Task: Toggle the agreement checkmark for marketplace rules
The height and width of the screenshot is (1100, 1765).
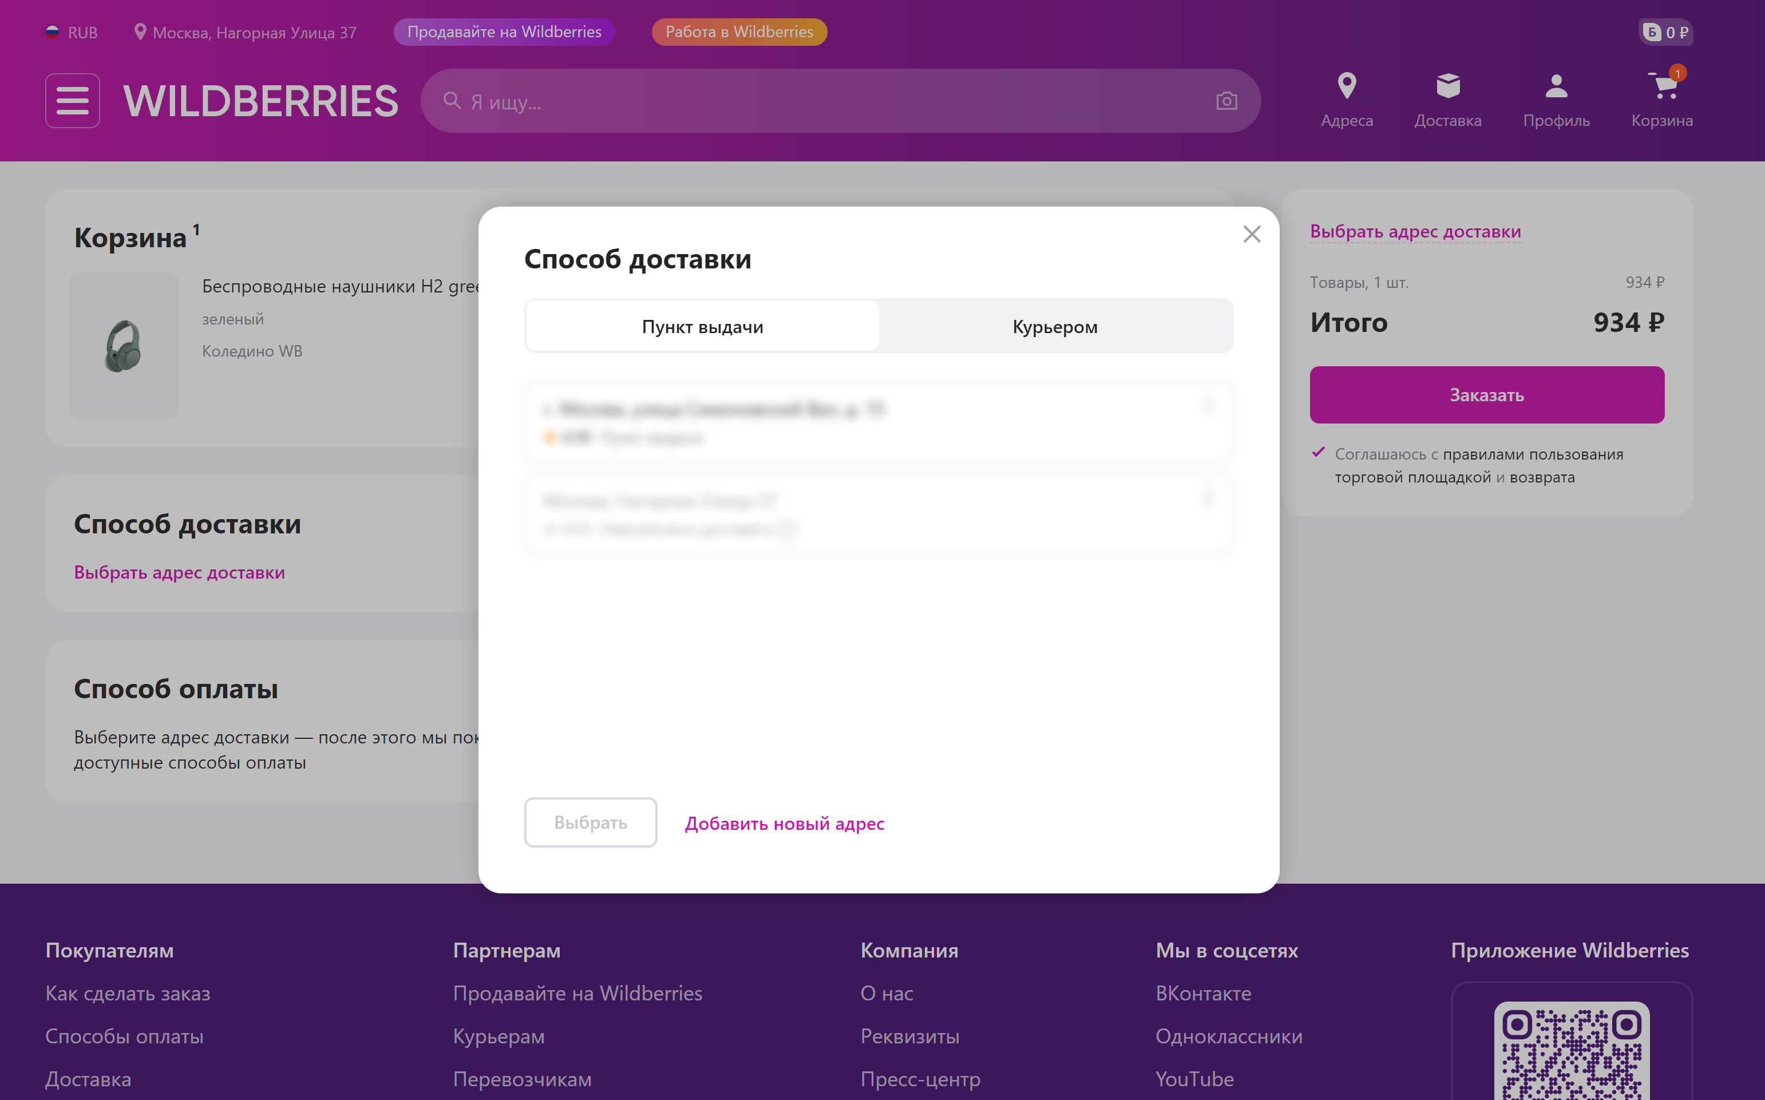Action: (1318, 453)
